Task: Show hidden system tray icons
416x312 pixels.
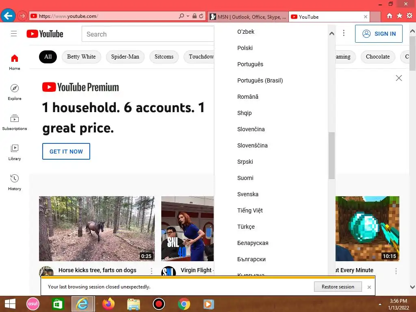Action: 380,304
